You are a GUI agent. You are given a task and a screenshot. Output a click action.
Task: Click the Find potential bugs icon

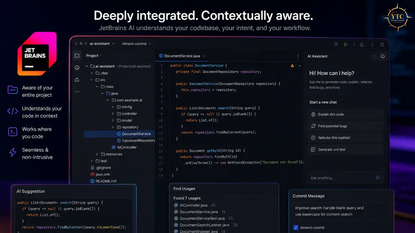tap(313, 126)
